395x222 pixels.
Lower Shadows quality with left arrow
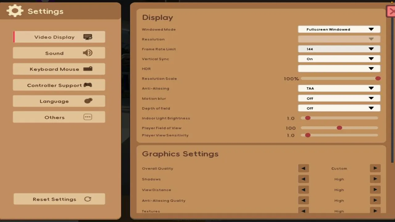[x=303, y=179]
